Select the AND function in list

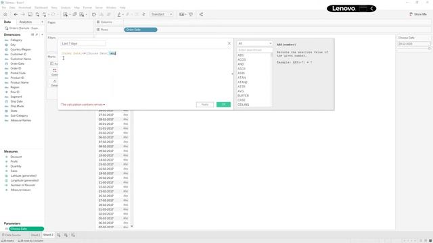[x=241, y=64]
